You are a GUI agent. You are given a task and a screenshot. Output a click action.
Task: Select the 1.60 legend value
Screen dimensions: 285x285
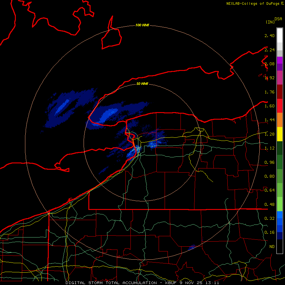[x=269, y=106]
